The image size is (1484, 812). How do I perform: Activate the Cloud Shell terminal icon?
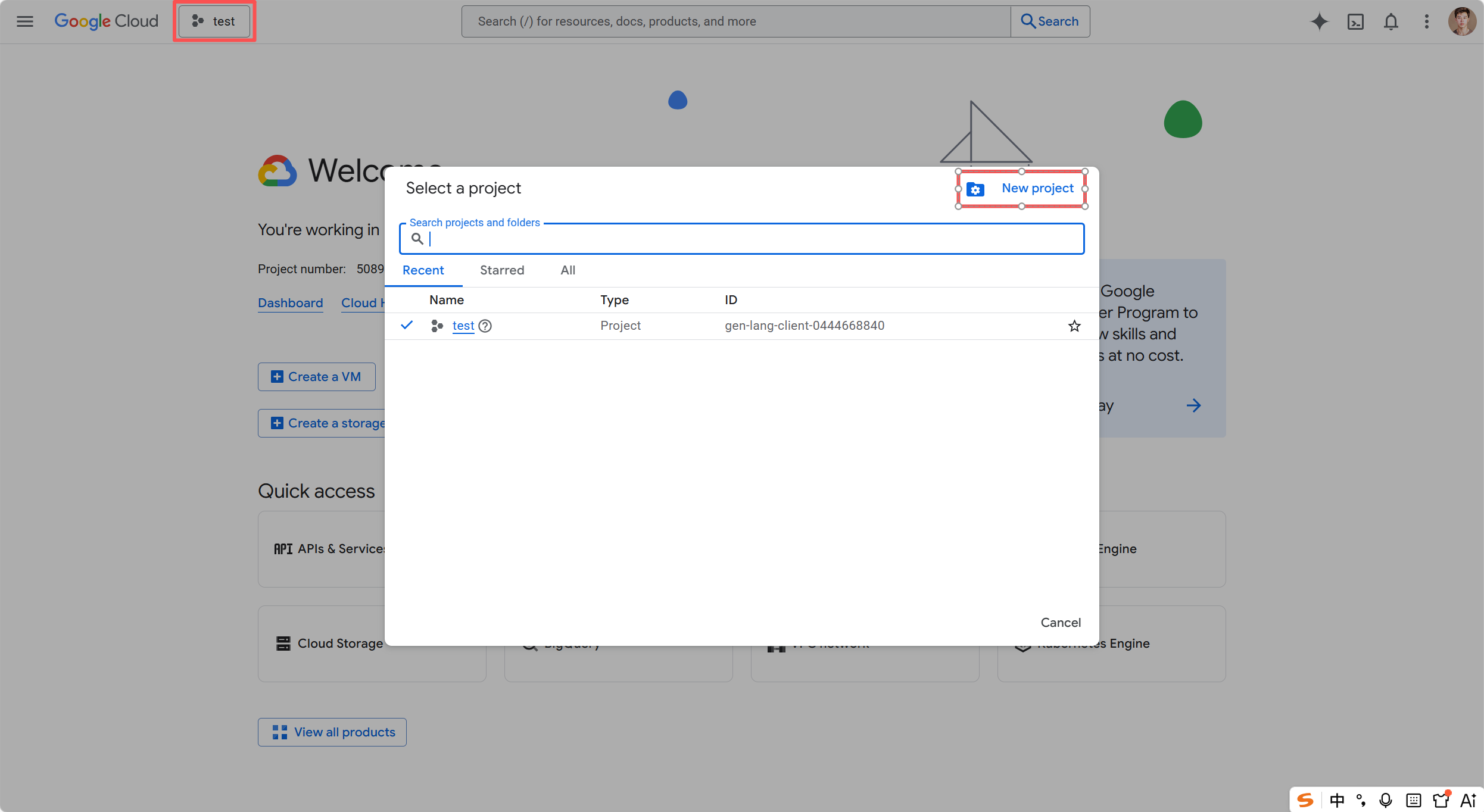pos(1355,21)
